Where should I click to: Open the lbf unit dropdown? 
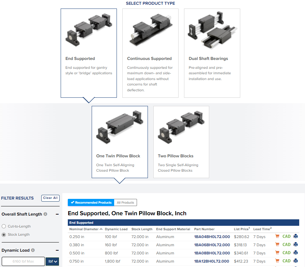(x=52, y=261)
